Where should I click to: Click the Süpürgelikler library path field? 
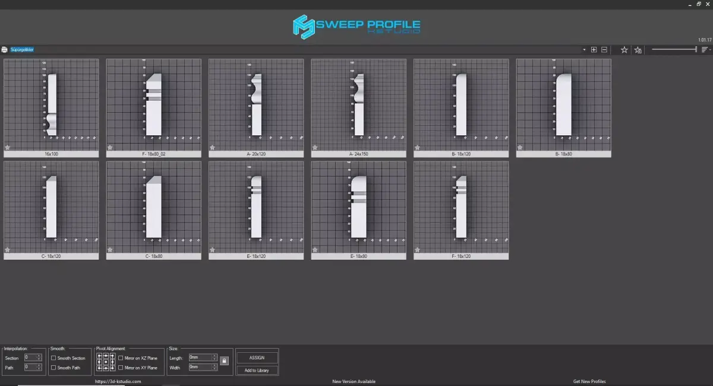(x=295, y=50)
